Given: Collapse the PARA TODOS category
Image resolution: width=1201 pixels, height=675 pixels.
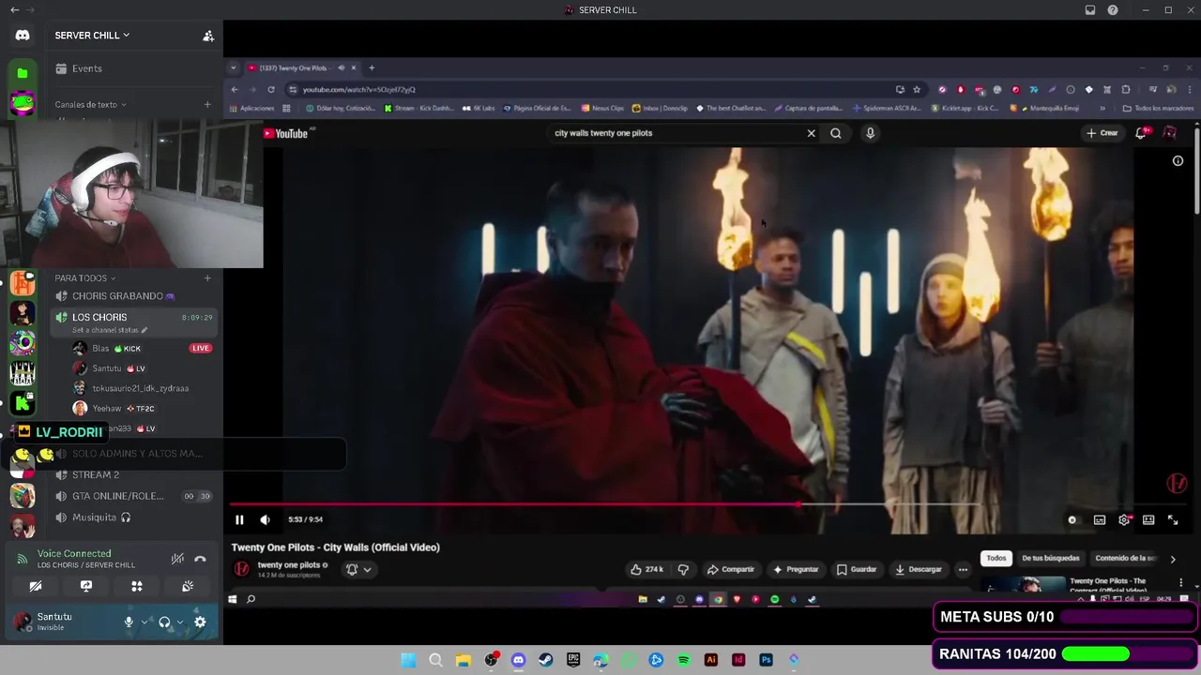Looking at the screenshot, I should click(x=84, y=277).
